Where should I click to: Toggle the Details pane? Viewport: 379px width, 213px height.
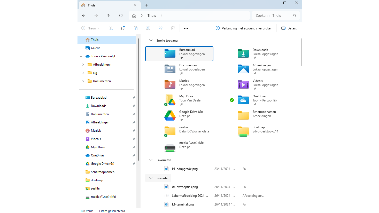[289, 28]
